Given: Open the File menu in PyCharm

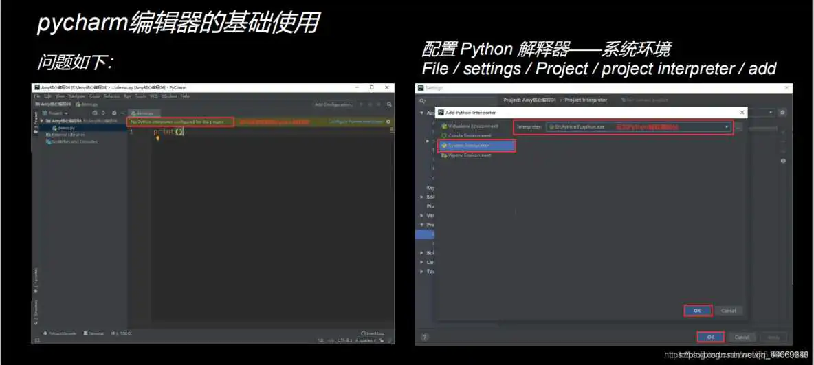Looking at the screenshot, I should [37, 96].
